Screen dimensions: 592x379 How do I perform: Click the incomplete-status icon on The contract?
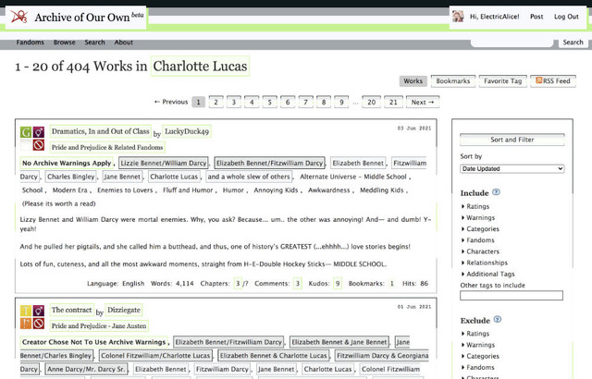click(39, 324)
